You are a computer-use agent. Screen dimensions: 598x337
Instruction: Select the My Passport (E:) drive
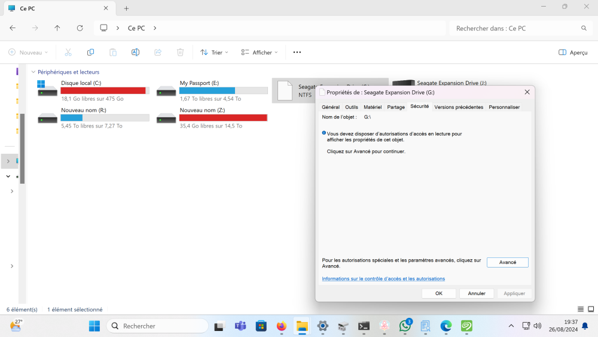coord(212,90)
